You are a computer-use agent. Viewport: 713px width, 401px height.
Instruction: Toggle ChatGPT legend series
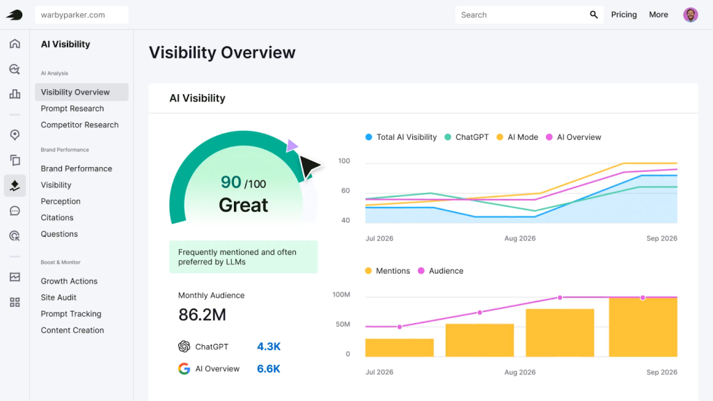pyautogui.click(x=467, y=137)
